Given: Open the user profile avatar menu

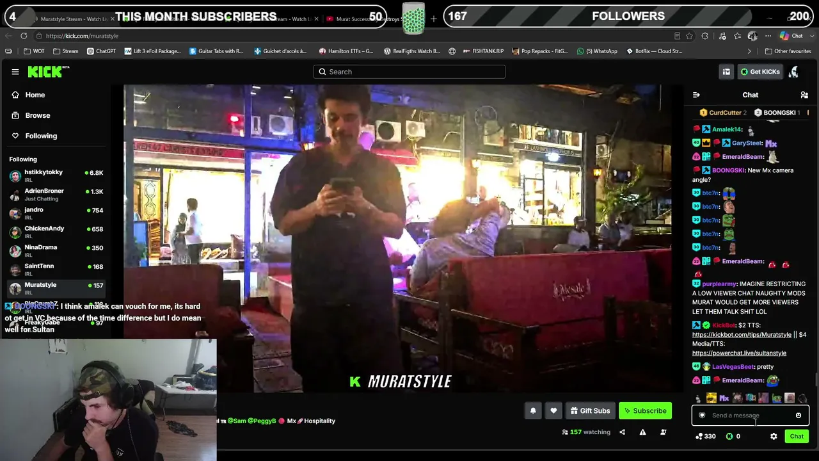Looking at the screenshot, I should 794,72.
